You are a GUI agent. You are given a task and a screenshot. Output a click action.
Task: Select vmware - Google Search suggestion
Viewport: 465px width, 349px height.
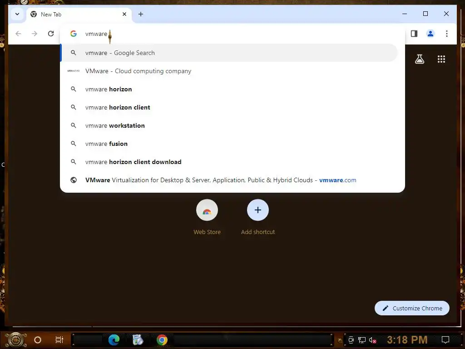(229, 53)
